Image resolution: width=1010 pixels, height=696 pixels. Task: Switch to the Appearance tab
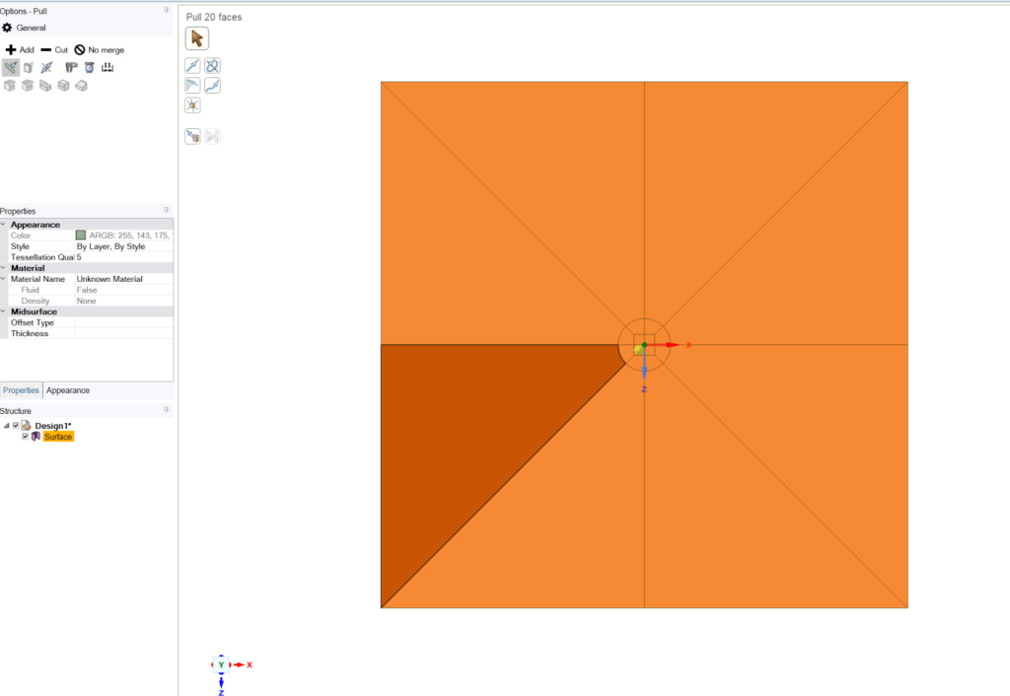(x=67, y=390)
